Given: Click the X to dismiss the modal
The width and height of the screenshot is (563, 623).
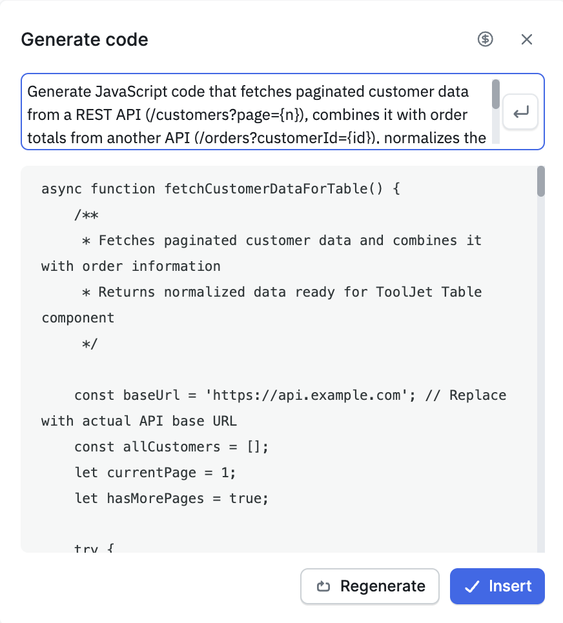Looking at the screenshot, I should [527, 39].
